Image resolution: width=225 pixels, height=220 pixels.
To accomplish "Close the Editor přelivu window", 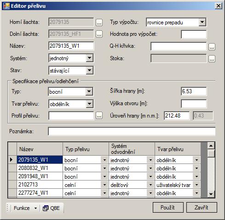I will click(218, 6).
